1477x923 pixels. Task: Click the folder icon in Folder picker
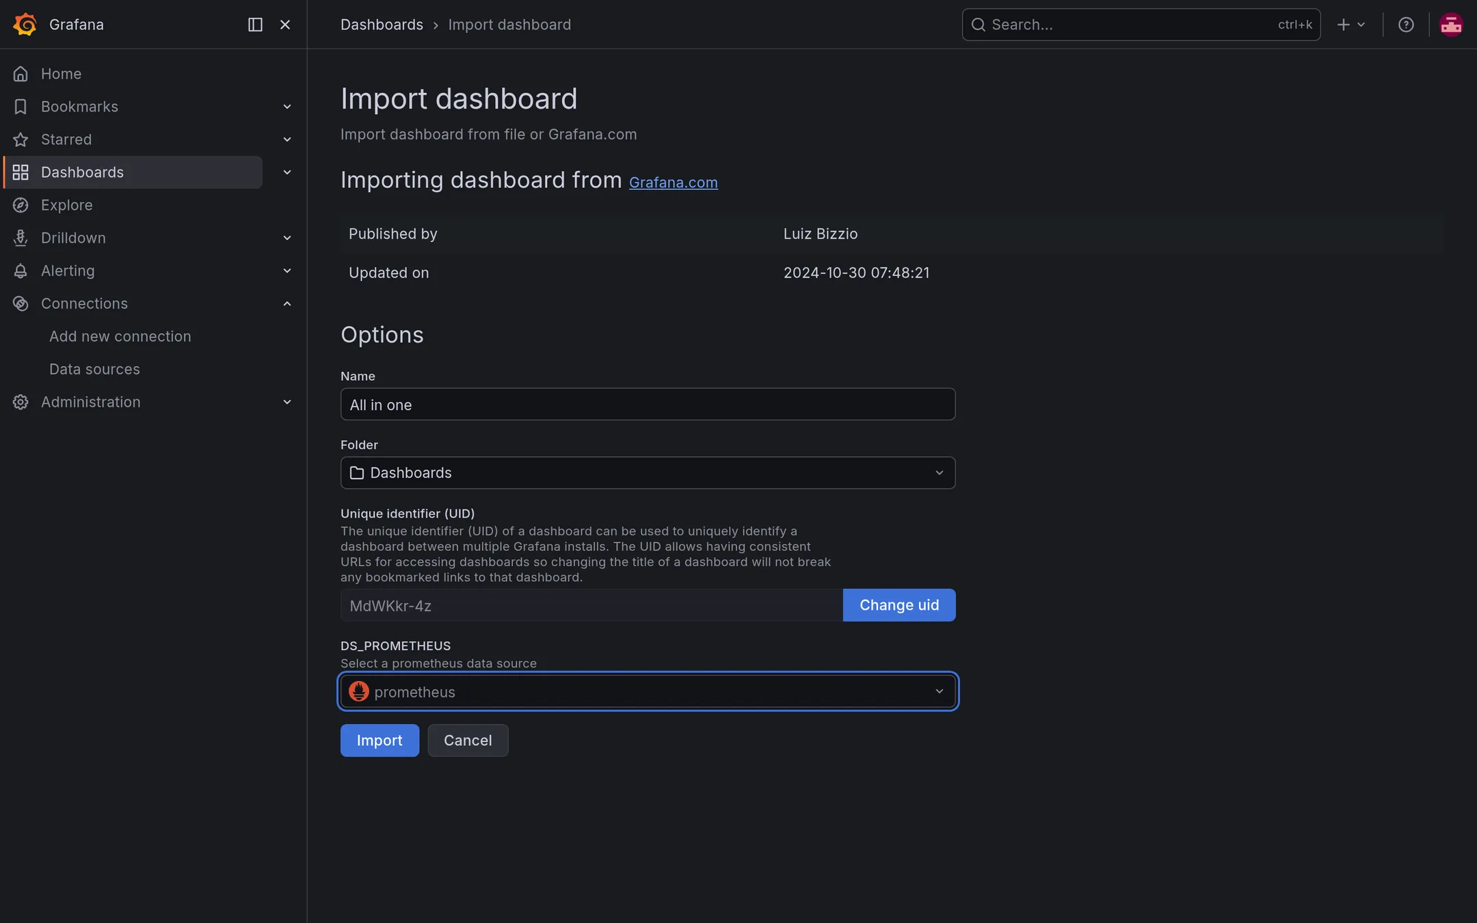[x=357, y=472]
